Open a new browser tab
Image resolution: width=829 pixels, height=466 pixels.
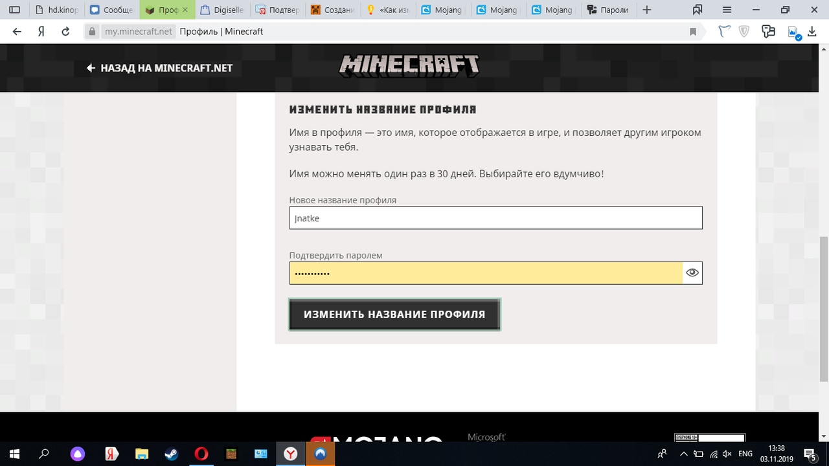(x=646, y=10)
